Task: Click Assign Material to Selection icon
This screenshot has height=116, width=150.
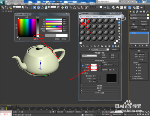Action: point(87,46)
